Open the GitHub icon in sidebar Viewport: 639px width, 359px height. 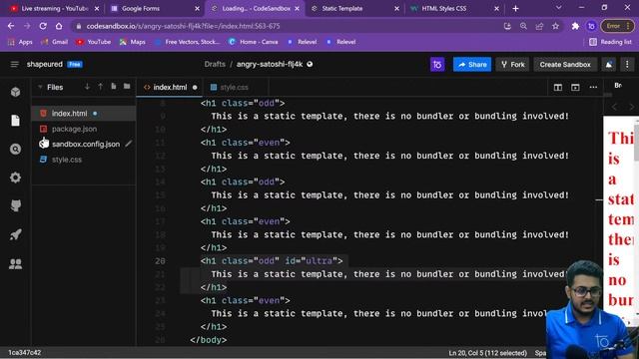coord(16,206)
